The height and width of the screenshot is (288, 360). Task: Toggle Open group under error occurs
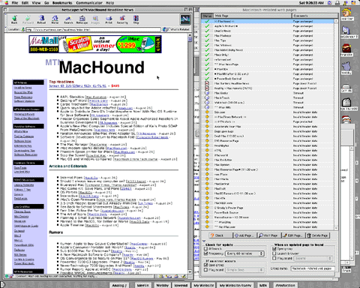pyautogui.click(x=206, y=265)
